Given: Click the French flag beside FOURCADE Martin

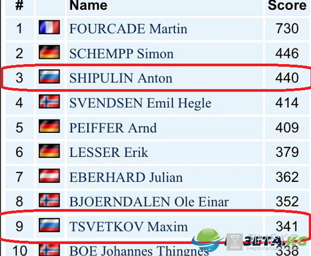Looking at the screenshot, I should (49, 27).
